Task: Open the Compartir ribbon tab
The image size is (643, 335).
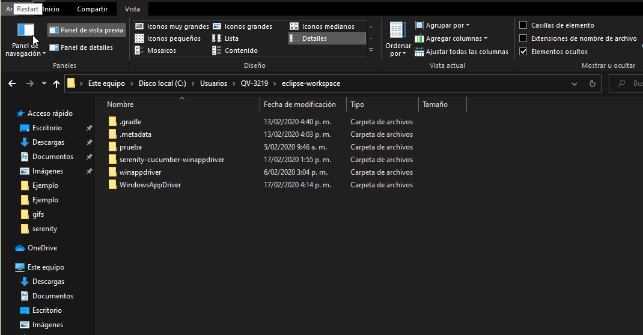Action: (x=92, y=9)
